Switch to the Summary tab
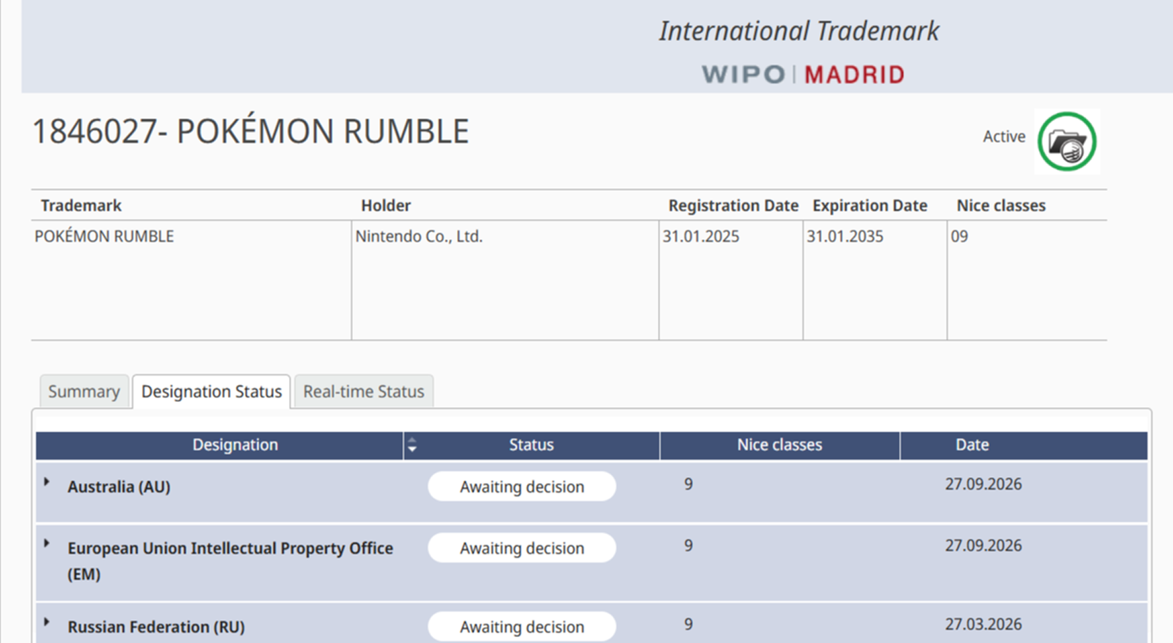Screen dimensions: 1173x643 pos(84,391)
